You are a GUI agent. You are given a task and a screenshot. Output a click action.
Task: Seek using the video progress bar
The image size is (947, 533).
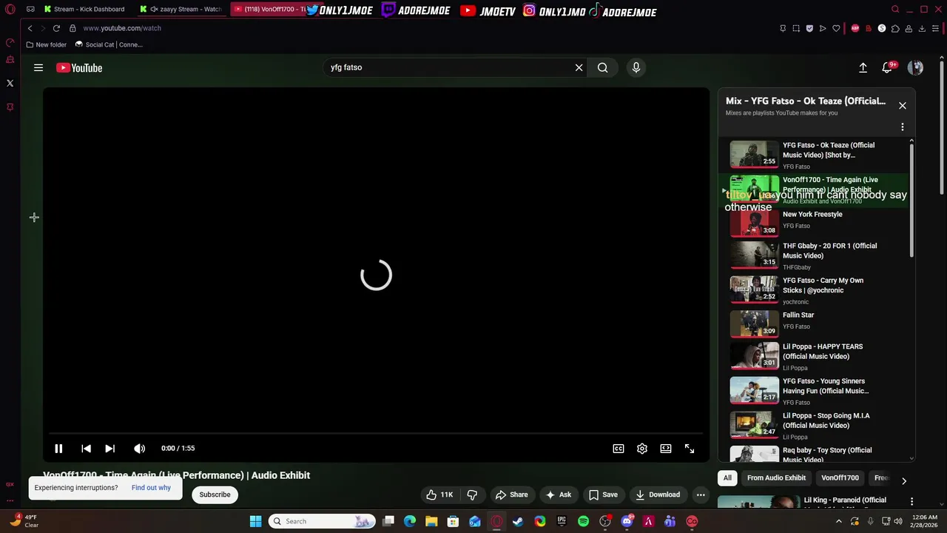click(x=376, y=434)
